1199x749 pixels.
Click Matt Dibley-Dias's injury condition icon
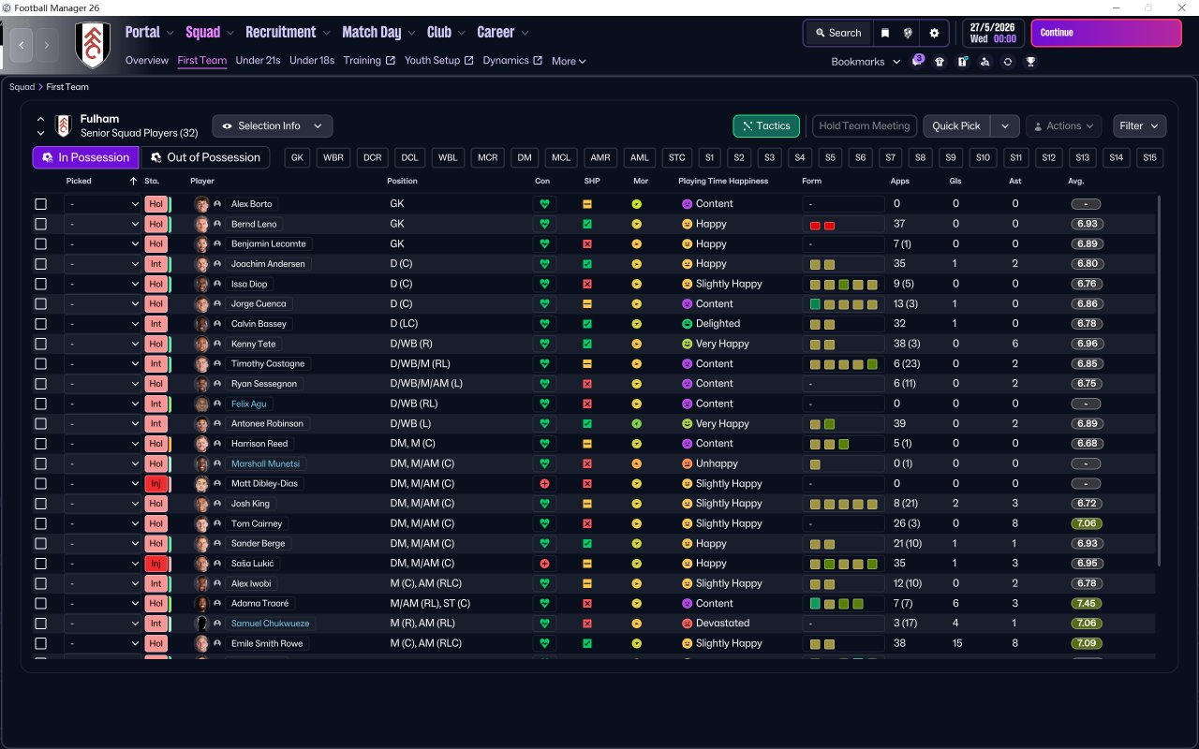(x=543, y=484)
